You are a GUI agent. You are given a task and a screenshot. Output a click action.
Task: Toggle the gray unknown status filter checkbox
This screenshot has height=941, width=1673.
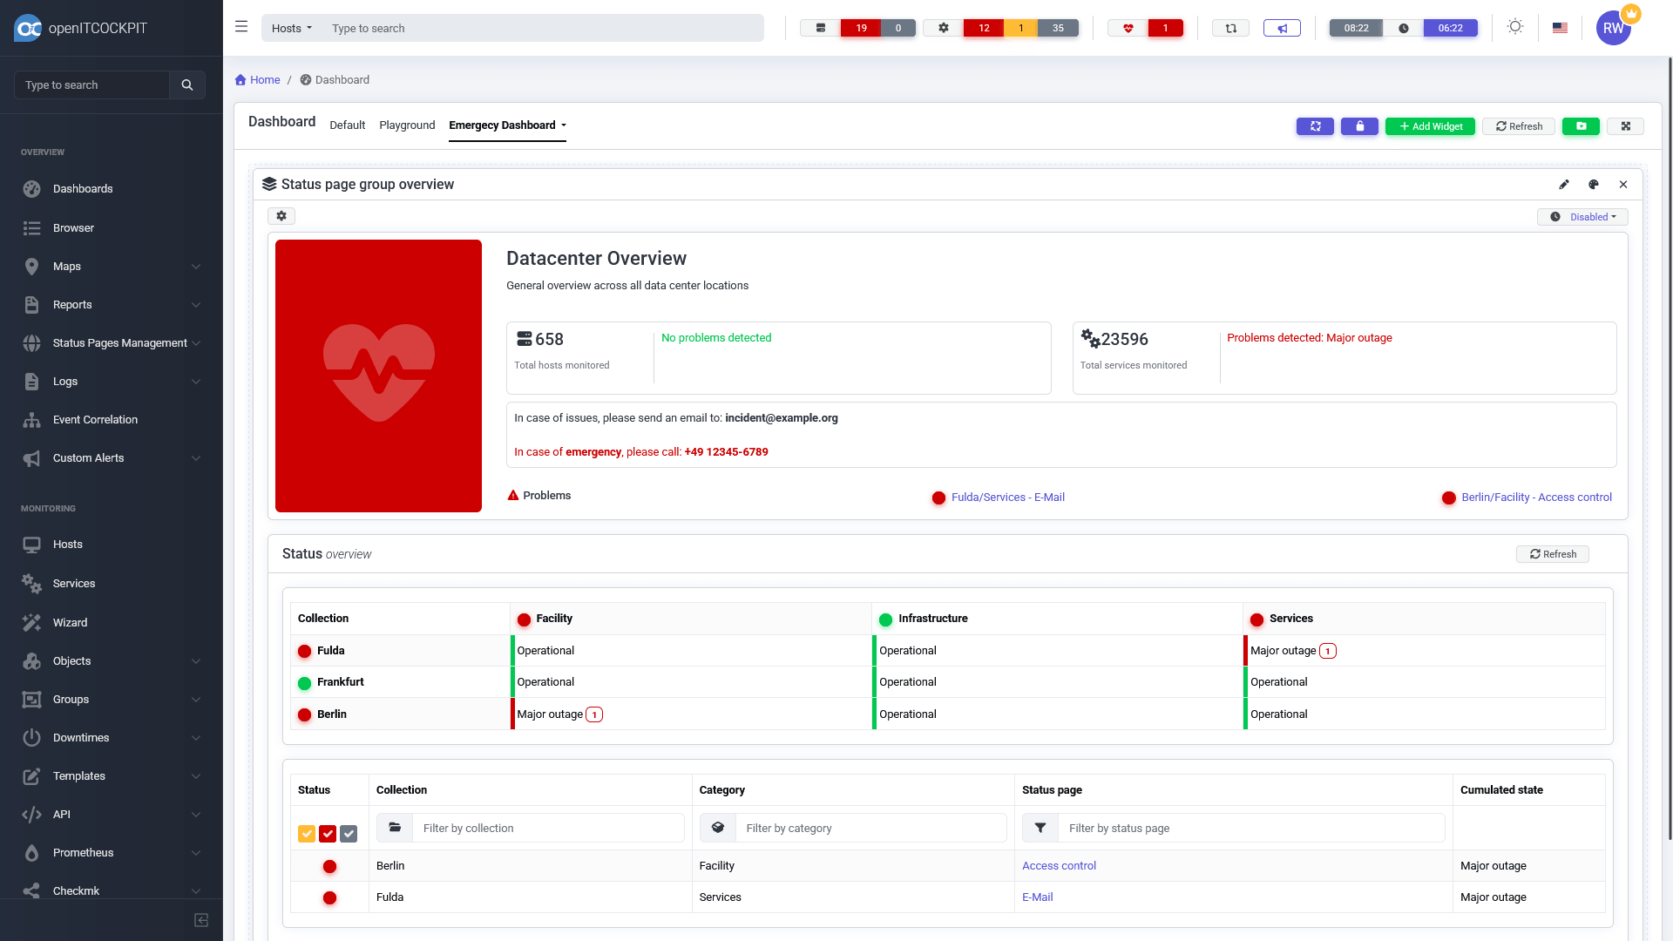[x=349, y=834]
